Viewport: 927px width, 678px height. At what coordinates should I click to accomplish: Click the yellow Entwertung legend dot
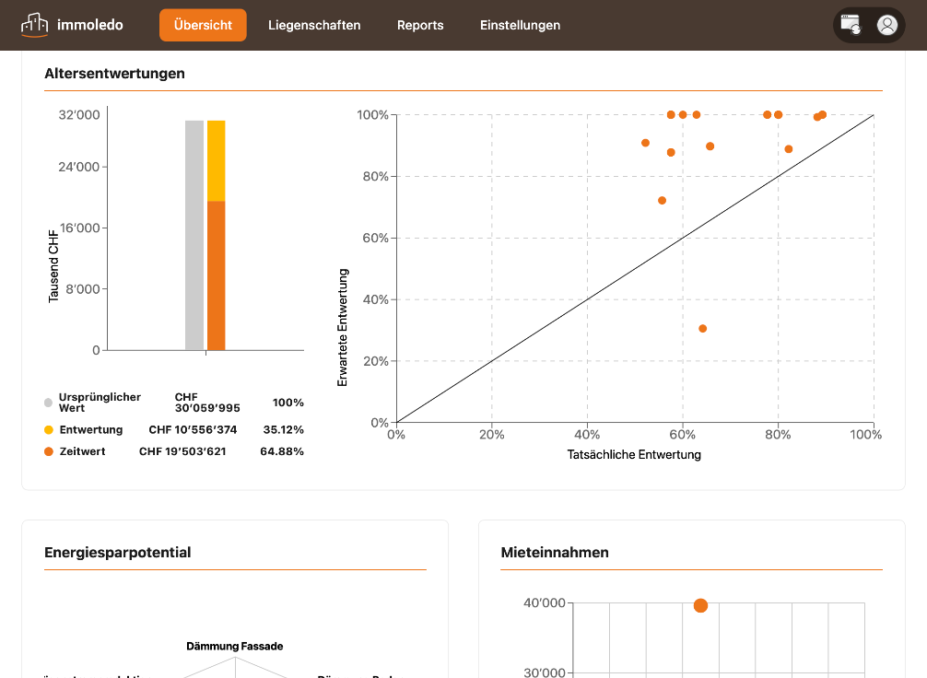tap(49, 429)
